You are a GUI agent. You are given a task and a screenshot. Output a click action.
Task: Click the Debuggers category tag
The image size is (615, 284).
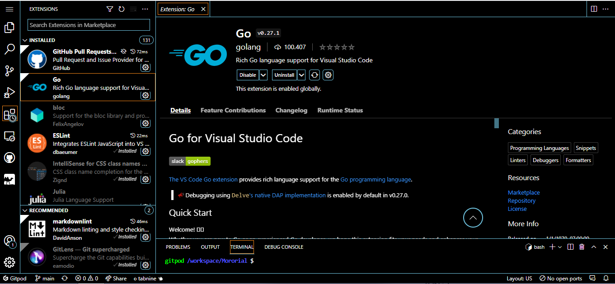tap(546, 160)
